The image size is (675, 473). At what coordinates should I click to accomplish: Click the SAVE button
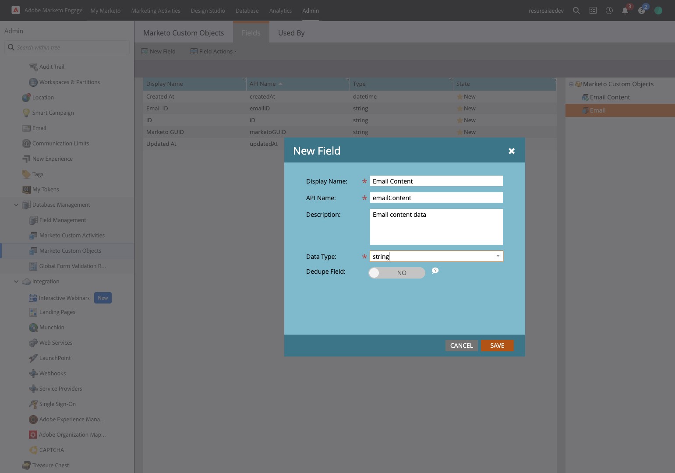(x=497, y=346)
